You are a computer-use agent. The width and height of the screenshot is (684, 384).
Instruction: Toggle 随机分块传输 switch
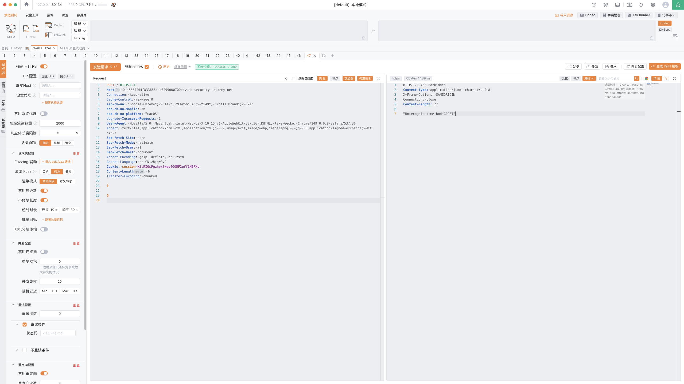click(44, 229)
